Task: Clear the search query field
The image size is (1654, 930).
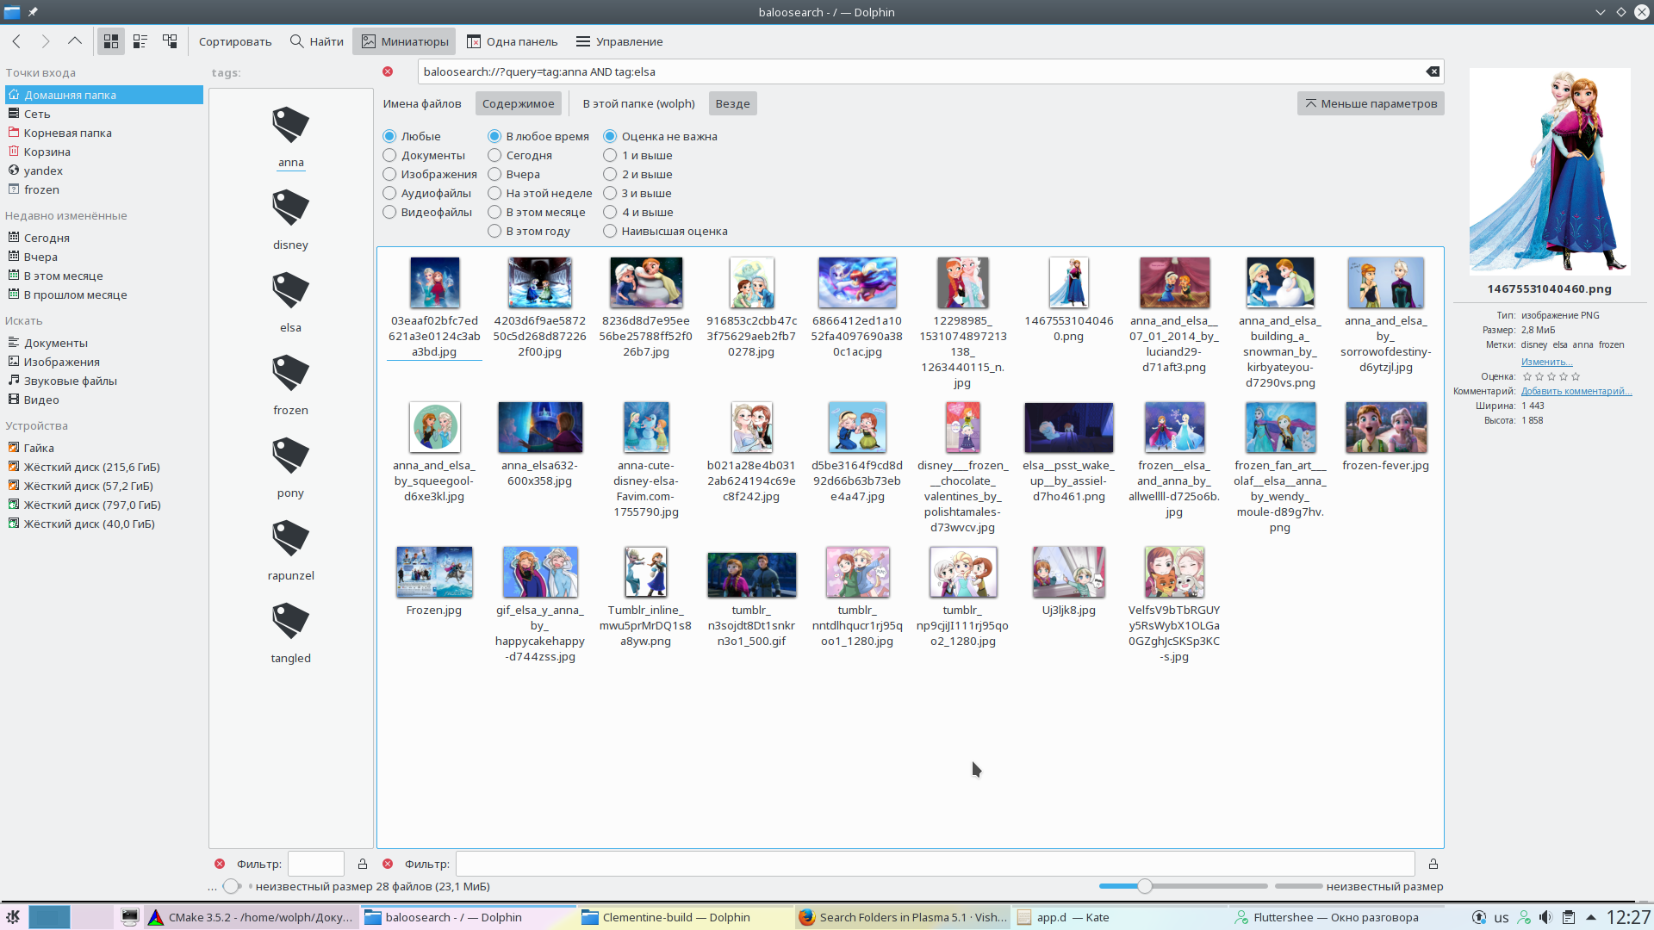Action: click(x=1433, y=71)
